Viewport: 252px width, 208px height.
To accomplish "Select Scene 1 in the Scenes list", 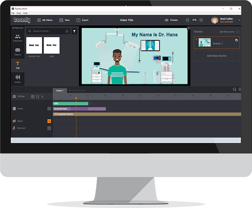I will [216, 43].
